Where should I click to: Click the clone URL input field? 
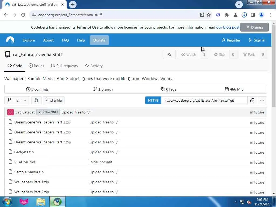point(204,100)
